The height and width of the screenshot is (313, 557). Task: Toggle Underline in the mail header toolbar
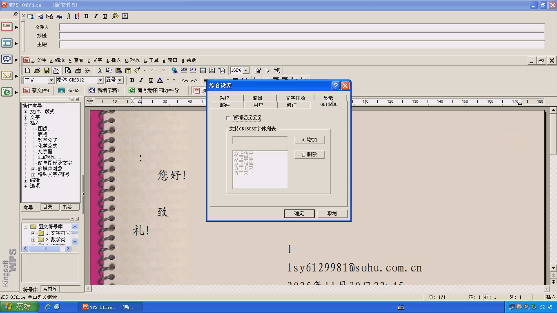105,16
